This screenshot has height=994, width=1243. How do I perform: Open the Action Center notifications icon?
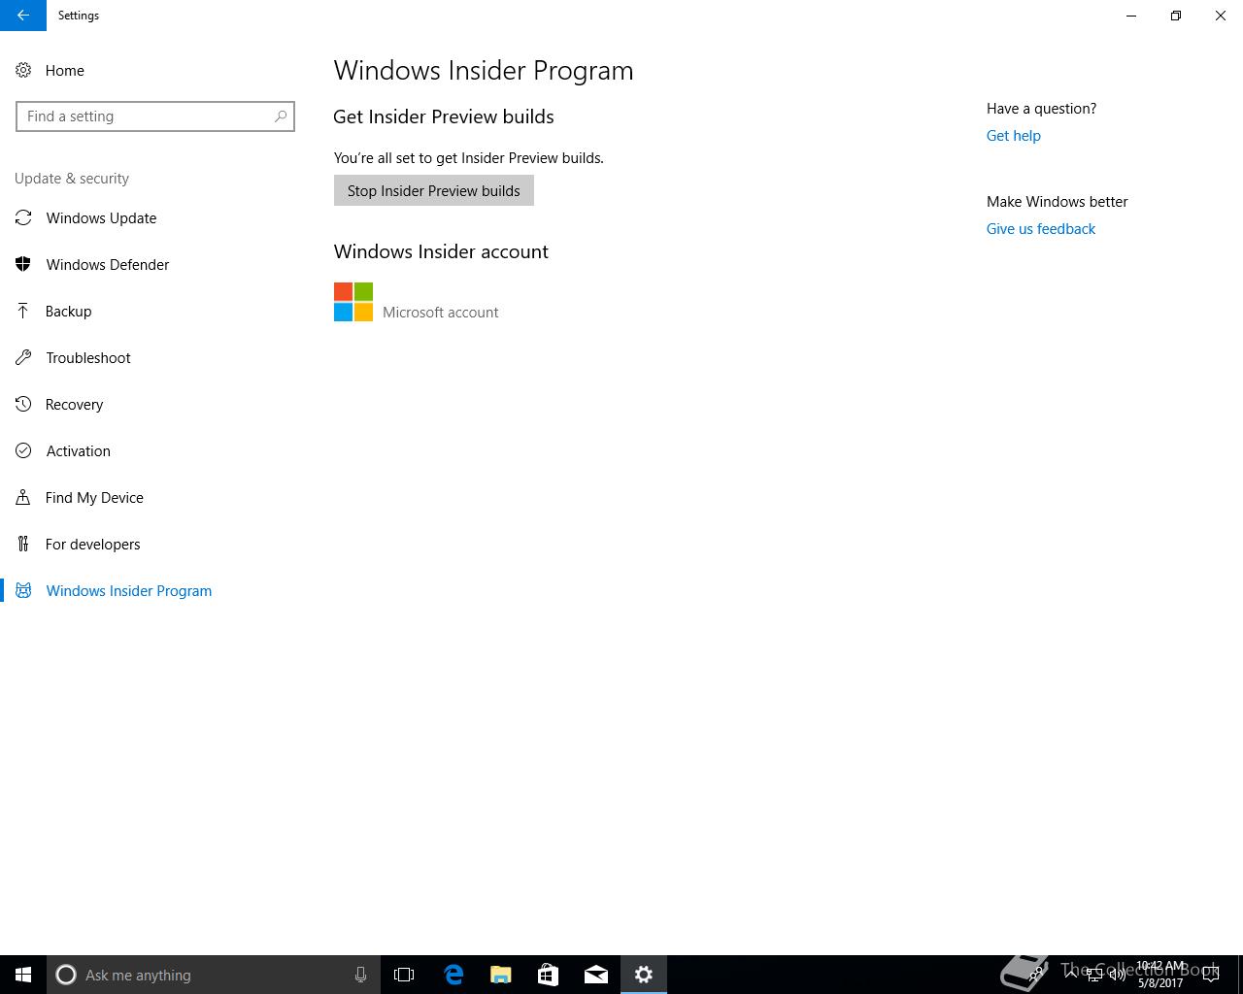coord(1211,975)
